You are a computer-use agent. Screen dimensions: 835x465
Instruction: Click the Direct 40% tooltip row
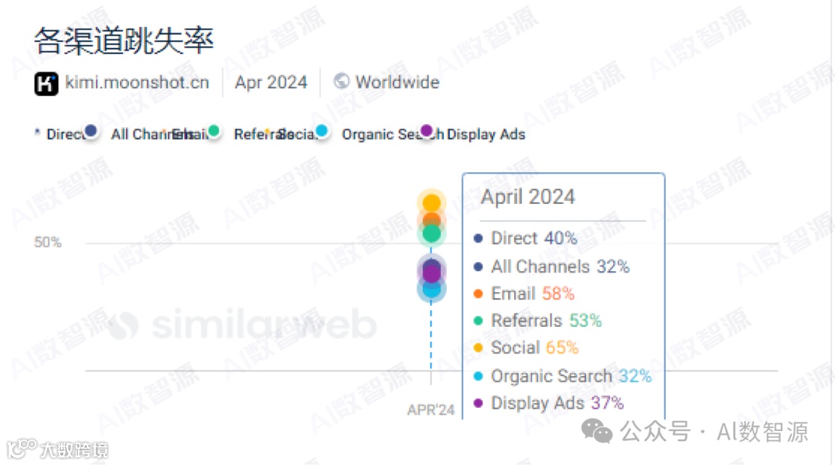(526, 239)
